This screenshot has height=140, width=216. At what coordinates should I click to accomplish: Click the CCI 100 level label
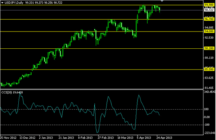click(x=206, y=109)
